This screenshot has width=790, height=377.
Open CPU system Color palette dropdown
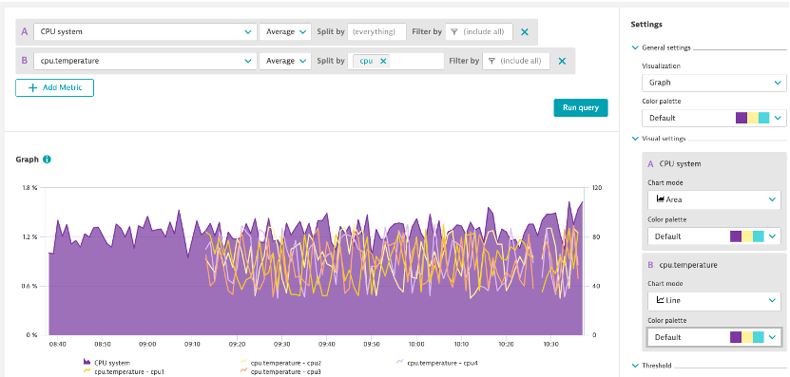pos(715,236)
